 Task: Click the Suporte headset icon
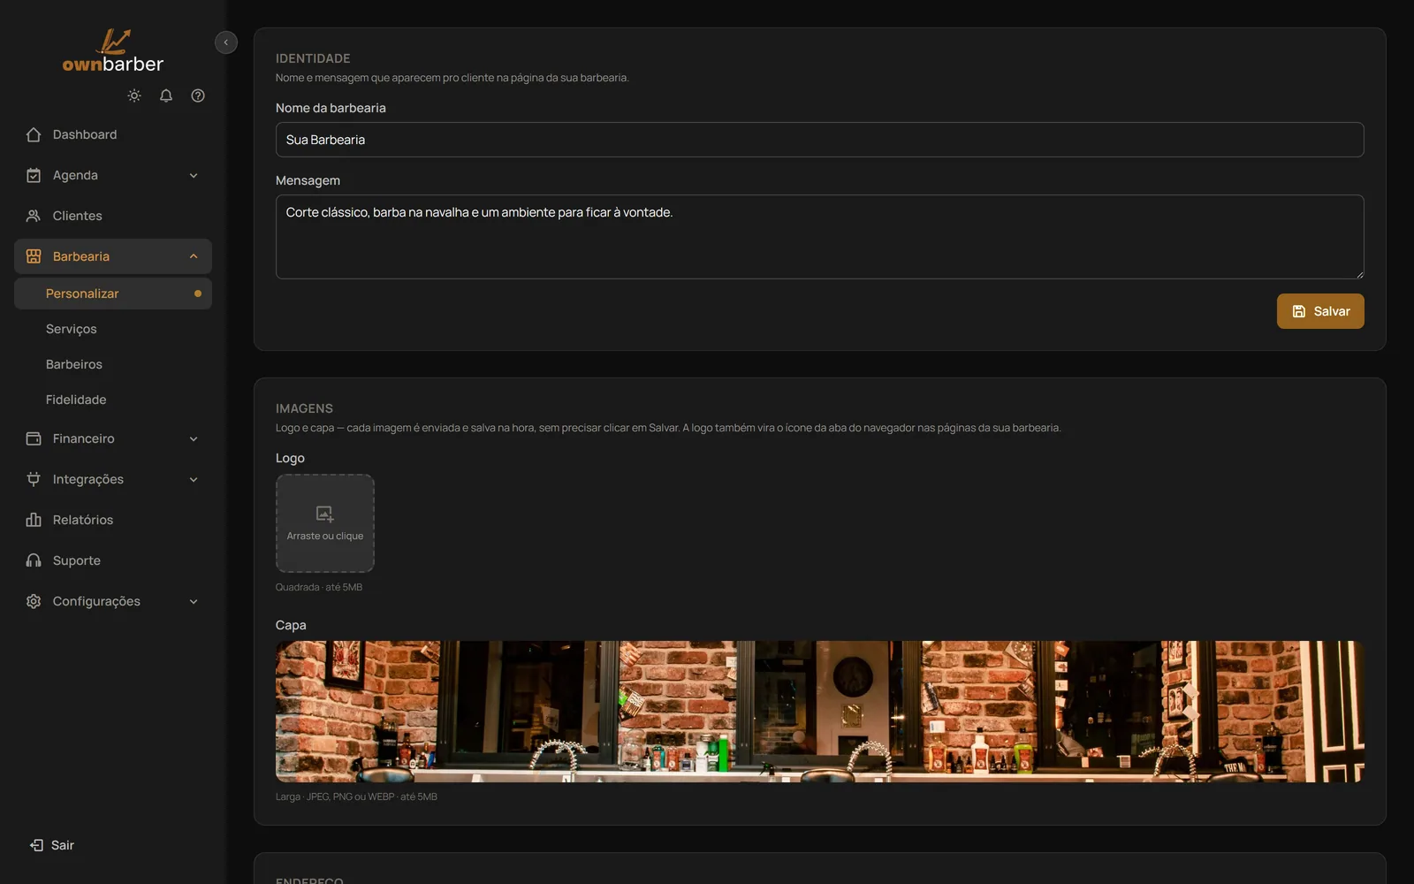tap(34, 560)
